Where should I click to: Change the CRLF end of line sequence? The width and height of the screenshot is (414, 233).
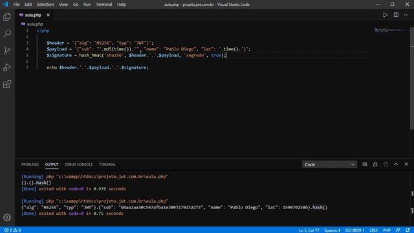(374, 230)
